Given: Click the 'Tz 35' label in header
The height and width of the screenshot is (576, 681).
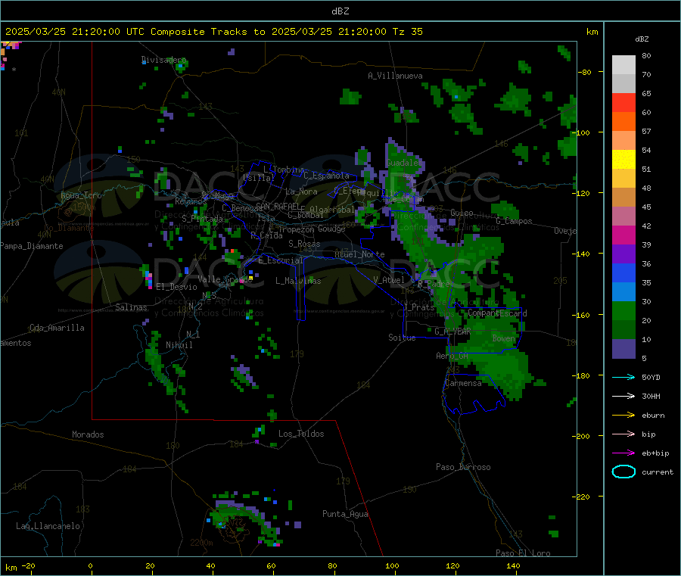Looking at the screenshot, I should (x=407, y=32).
